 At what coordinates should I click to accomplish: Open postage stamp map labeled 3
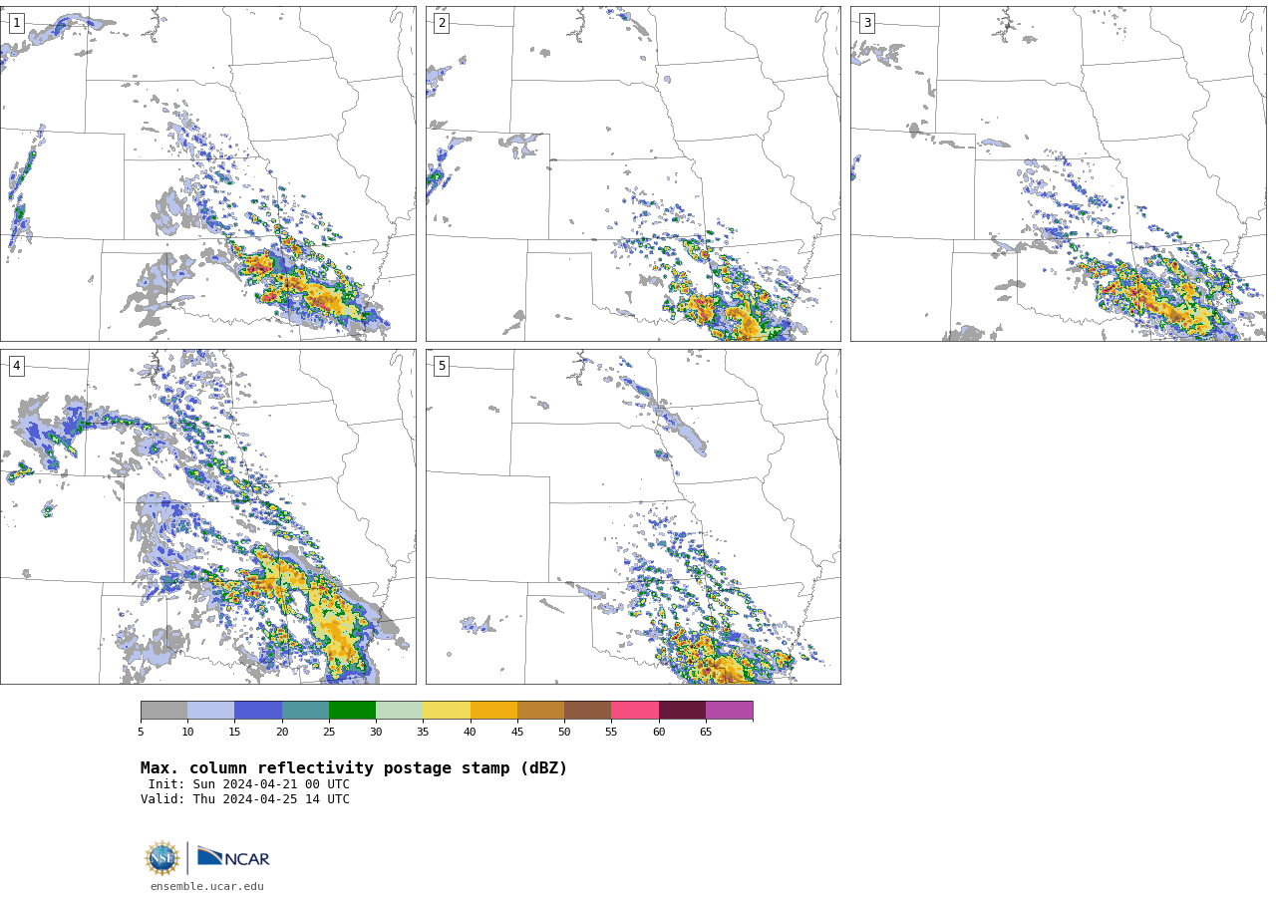(1058, 173)
